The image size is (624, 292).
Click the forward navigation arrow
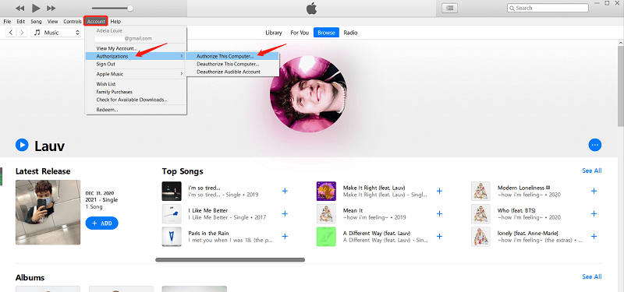[22, 33]
